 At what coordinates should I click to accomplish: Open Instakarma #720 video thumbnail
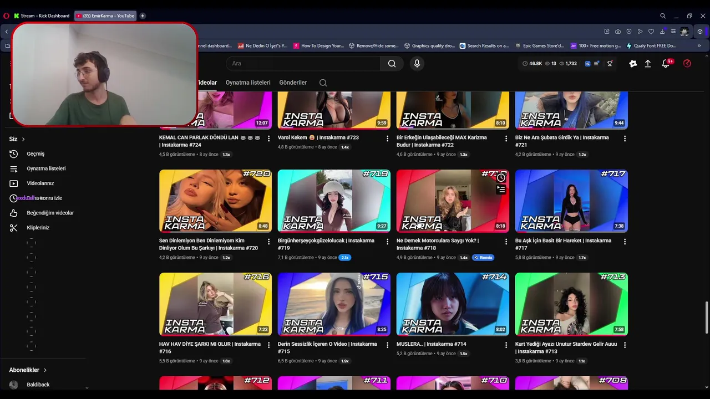point(215,201)
